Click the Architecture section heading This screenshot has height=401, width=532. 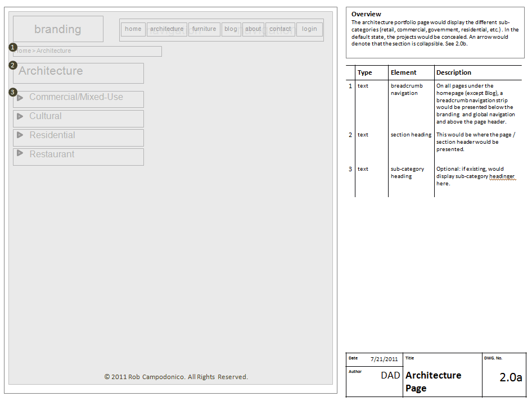coord(51,71)
